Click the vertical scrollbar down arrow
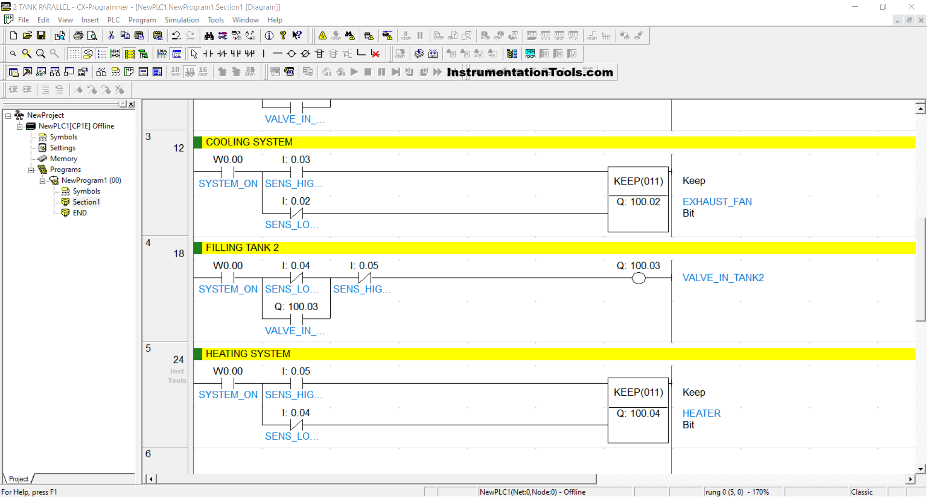This screenshot has width=927, height=497. [921, 469]
